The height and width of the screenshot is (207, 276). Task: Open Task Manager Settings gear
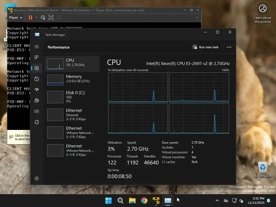pos(37,178)
